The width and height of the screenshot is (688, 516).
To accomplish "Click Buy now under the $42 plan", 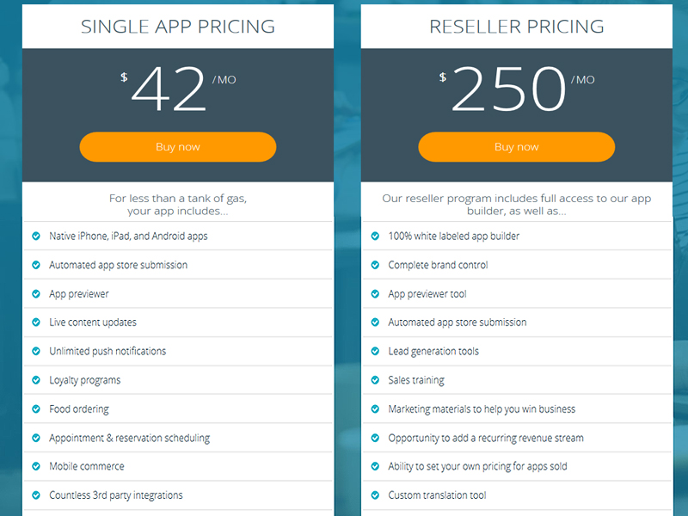I will point(177,147).
